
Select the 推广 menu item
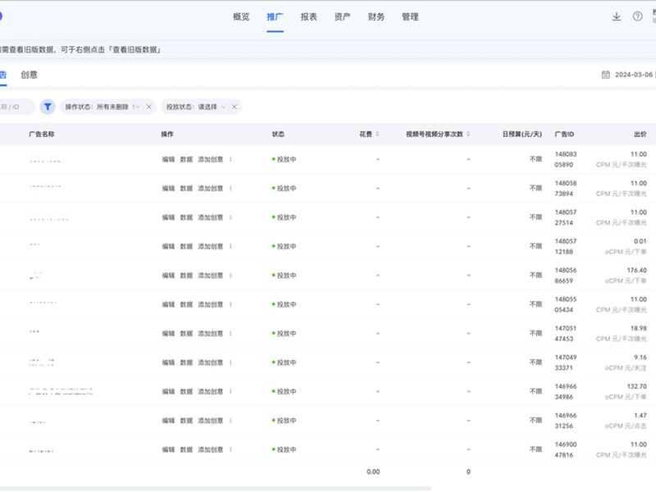275,16
